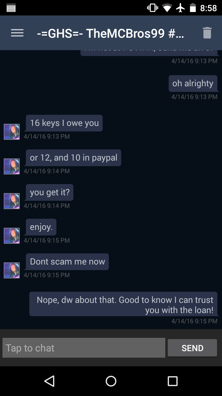Select the 'Dont scam me now' bubble
This screenshot has width=222, height=396.
[67, 262]
